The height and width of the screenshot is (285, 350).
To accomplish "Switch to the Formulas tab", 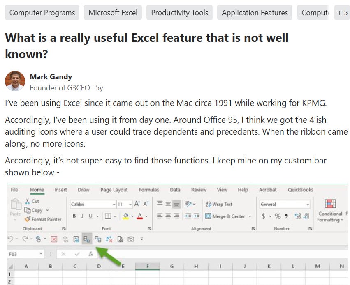I will coord(148,190).
